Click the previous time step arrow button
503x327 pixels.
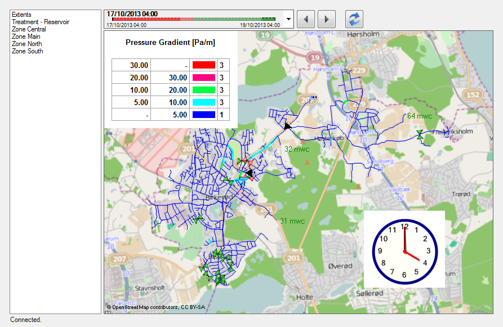click(305, 19)
